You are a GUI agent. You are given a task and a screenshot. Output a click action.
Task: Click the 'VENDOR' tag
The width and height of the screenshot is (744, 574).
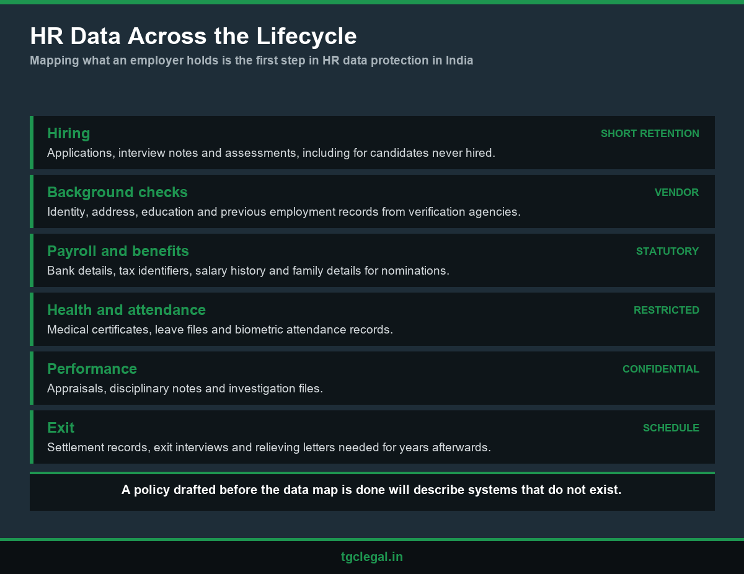(676, 192)
